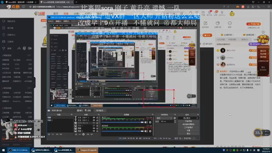The height and width of the screenshot is (153, 272).
Task: Move the selected source up
Action: (x=88, y=134)
